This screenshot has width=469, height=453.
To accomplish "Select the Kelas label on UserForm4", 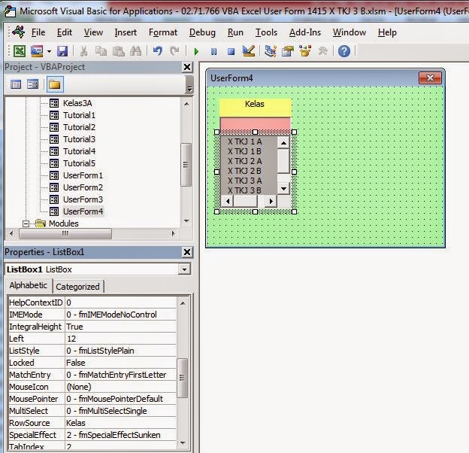I will pyautogui.click(x=255, y=107).
